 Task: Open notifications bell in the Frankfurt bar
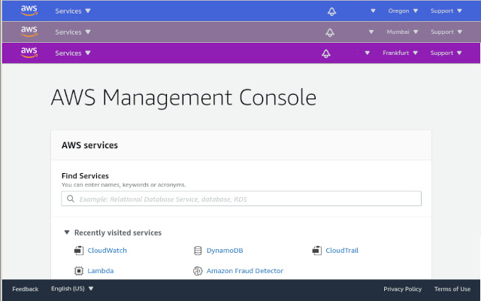(325, 53)
